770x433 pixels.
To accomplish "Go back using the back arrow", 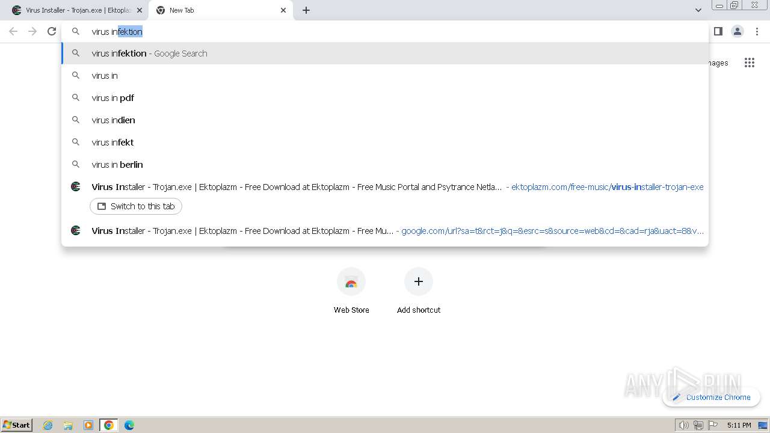I will click(13, 31).
